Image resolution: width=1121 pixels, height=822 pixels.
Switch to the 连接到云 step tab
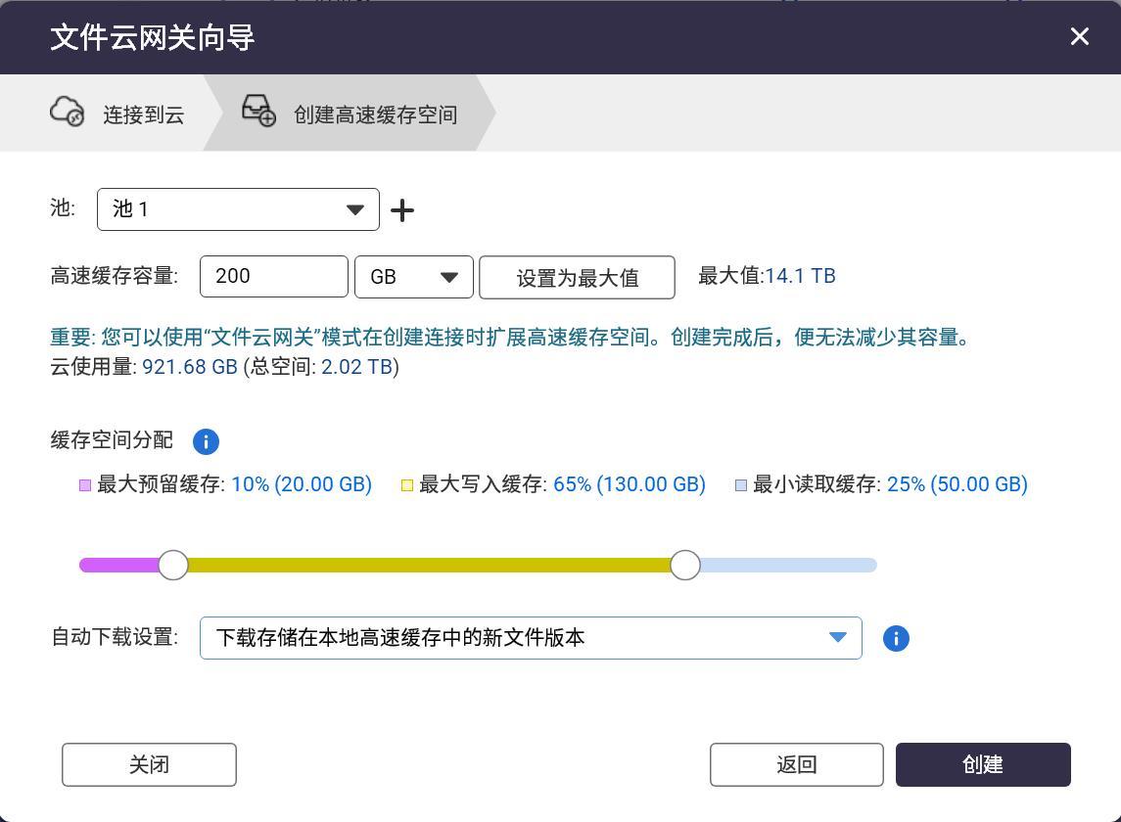pyautogui.click(x=143, y=114)
